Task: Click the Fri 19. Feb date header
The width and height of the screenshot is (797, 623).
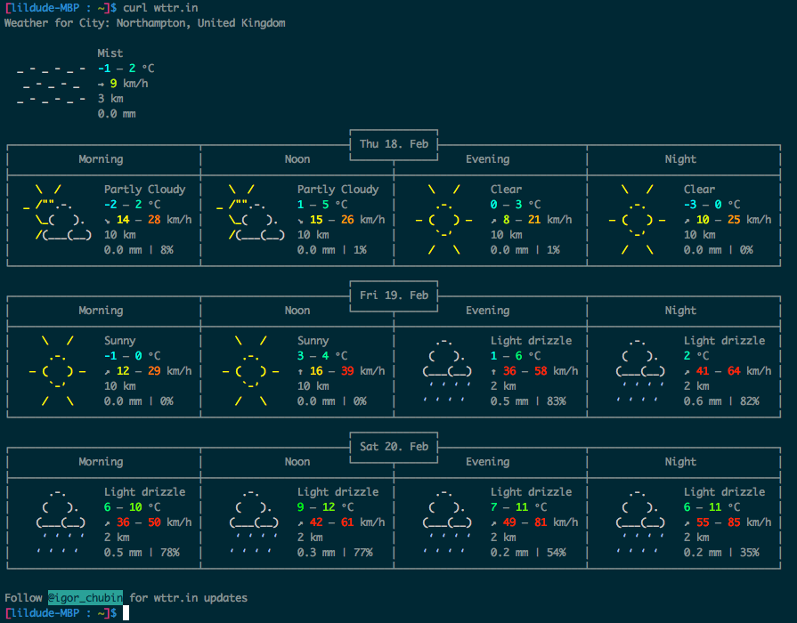Action: pos(394,295)
